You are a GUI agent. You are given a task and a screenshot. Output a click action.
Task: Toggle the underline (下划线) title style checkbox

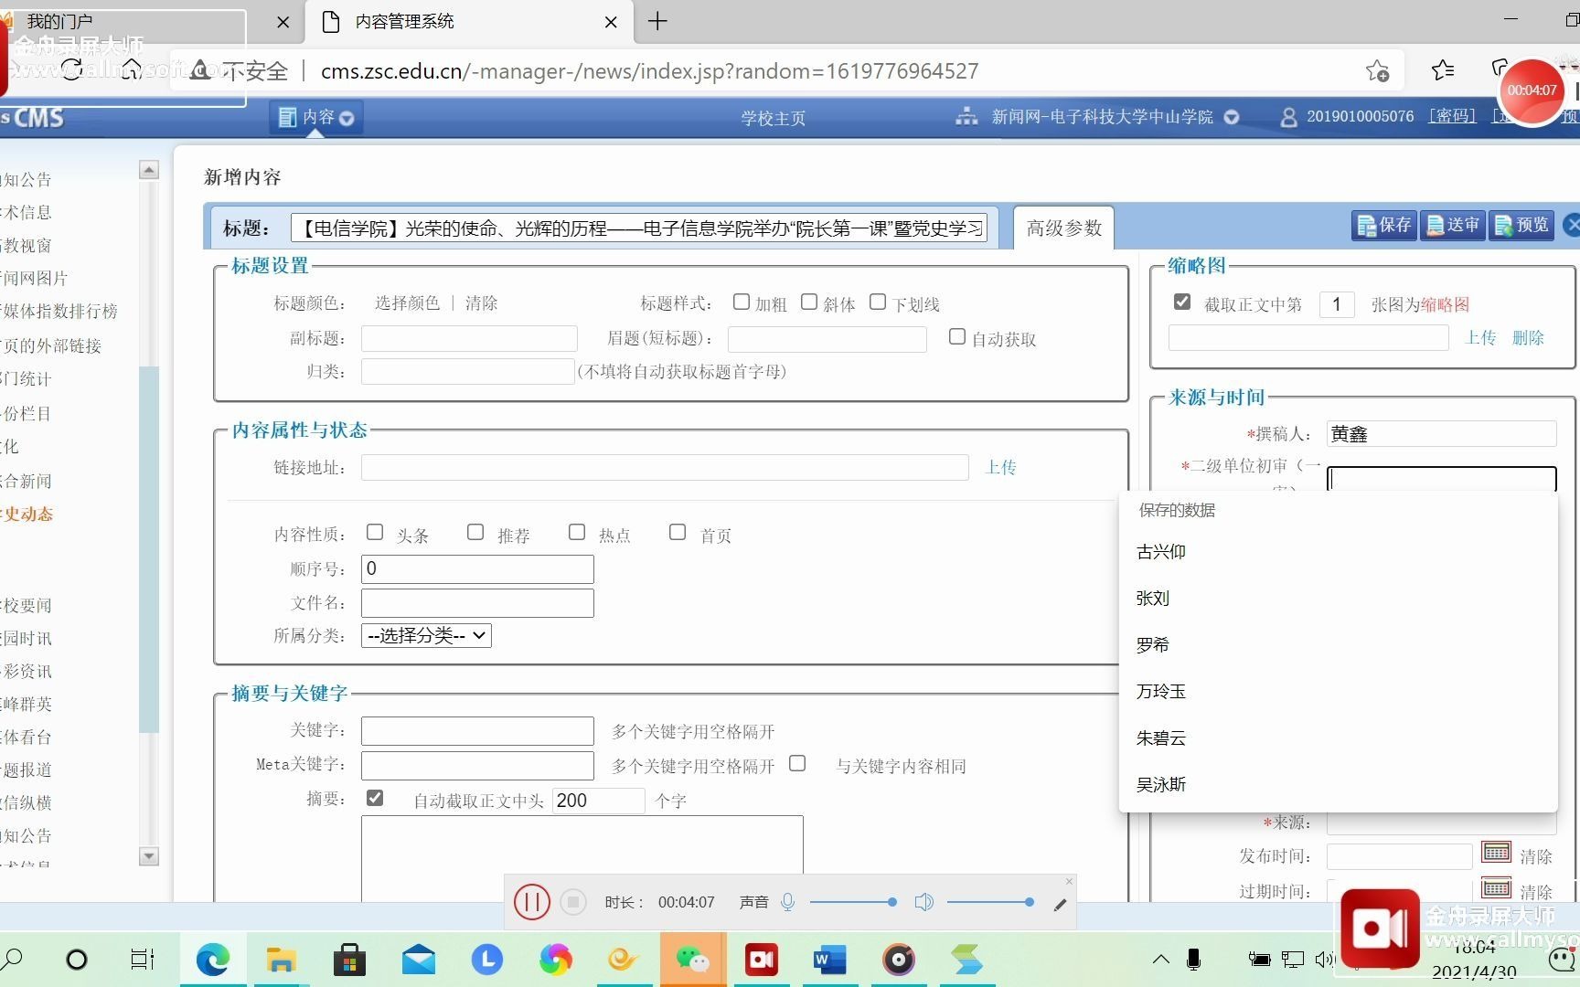click(878, 302)
